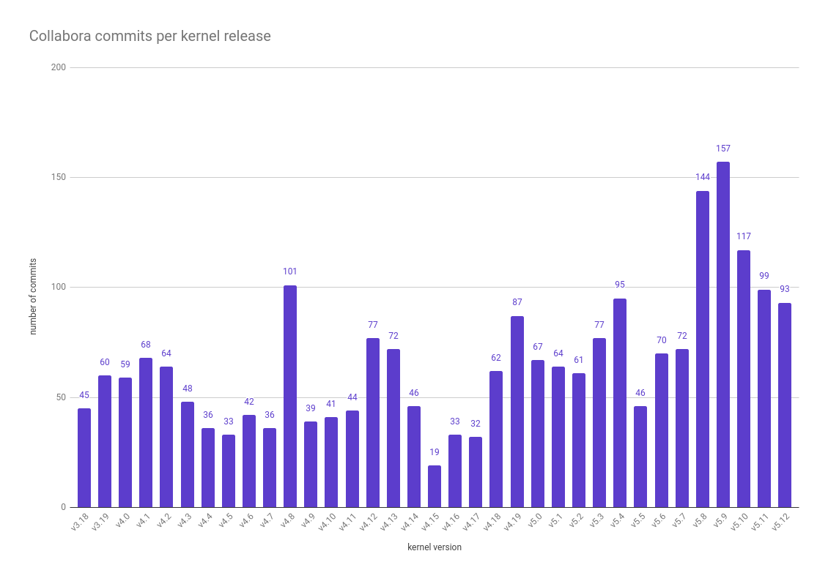Screen dimensions: 828x581
Task: Select the bar for kernel v4.19
Action: point(517,412)
